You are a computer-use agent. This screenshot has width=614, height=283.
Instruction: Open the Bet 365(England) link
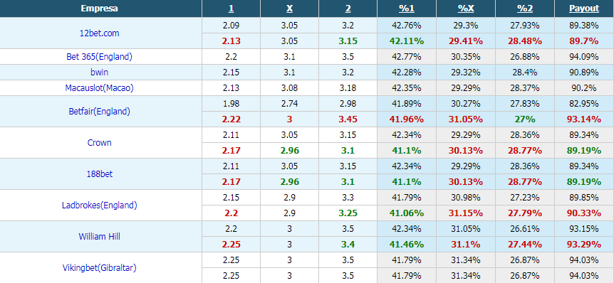coord(100,57)
